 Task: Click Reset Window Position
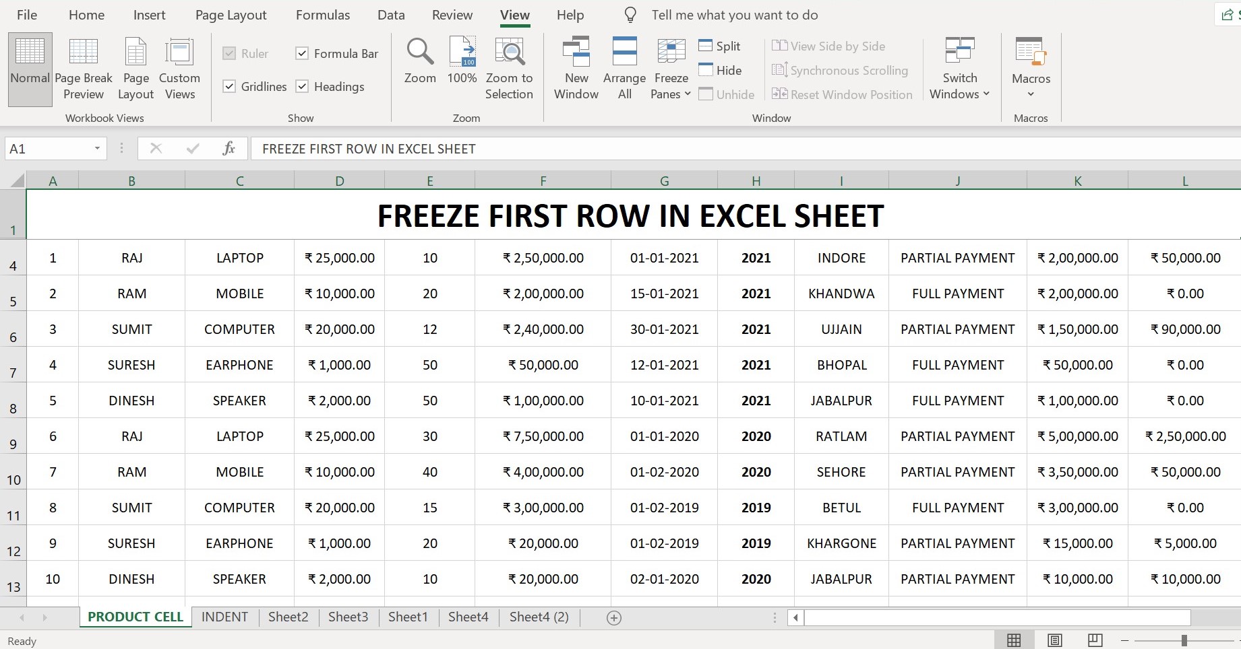pyautogui.click(x=842, y=94)
